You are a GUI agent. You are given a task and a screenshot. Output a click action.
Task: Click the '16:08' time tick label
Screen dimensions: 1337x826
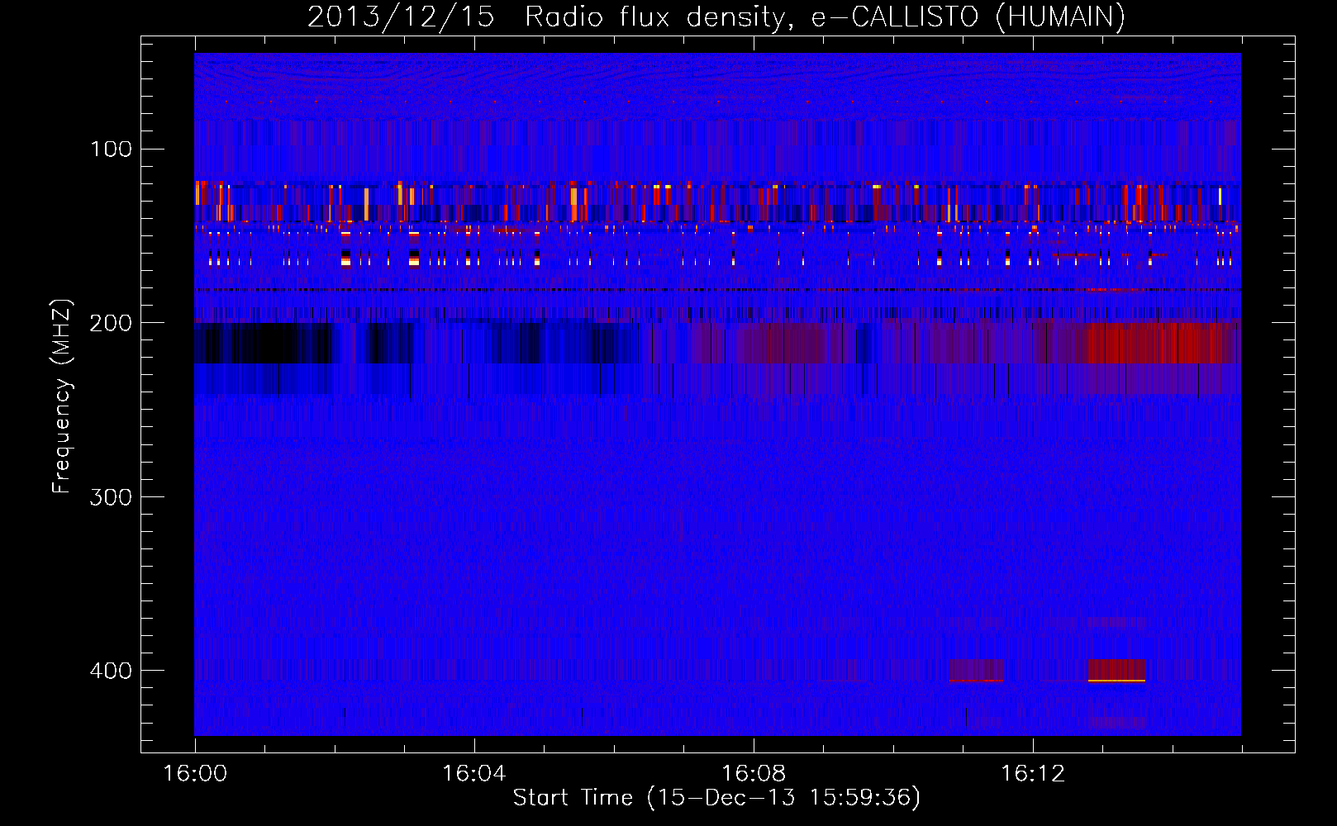[x=754, y=774]
